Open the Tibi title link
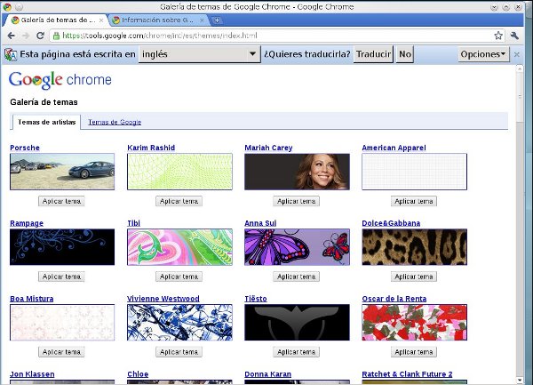Image resolution: width=533 pixels, height=385 pixels. point(133,223)
